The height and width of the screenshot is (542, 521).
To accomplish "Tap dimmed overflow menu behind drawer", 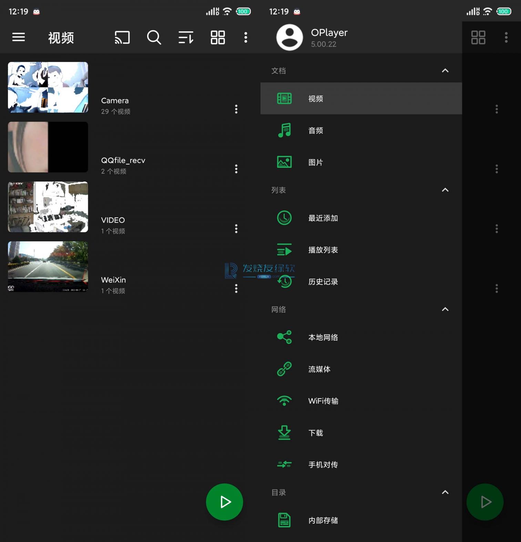I will pyautogui.click(x=506, y=37).
